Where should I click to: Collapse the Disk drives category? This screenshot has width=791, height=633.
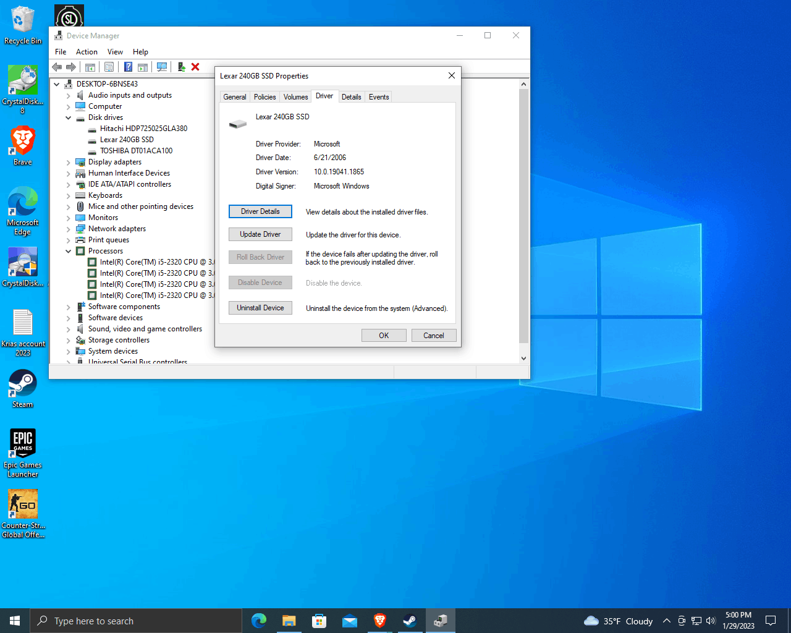[x=69, y=117]
